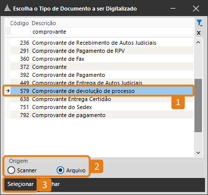Image resolution: width=208 pixels, height=195 pixels.
Task: Select row 372 Comprovante
Action: (102, 67)
